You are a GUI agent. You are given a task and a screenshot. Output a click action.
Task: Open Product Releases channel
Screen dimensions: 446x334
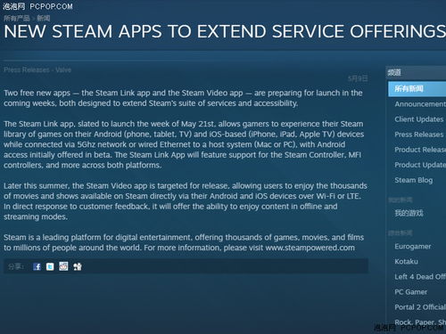(420, 150)
